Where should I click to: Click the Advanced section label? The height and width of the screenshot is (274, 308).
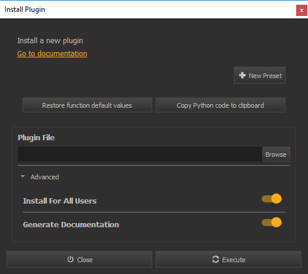[44, 177]
